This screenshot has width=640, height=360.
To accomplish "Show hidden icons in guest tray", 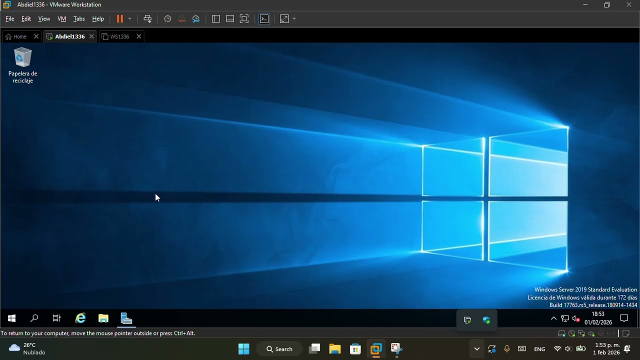I will (x=553, y=318).
